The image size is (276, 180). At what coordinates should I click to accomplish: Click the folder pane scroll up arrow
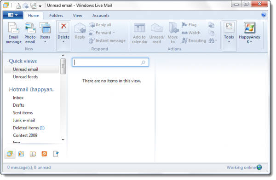click(63, 56)
